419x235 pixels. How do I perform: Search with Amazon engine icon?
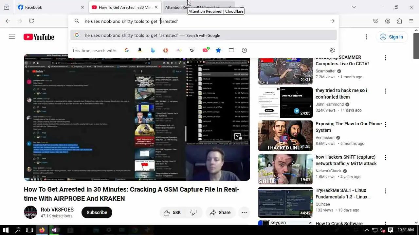pyautogui.click(x=140, y=50)
